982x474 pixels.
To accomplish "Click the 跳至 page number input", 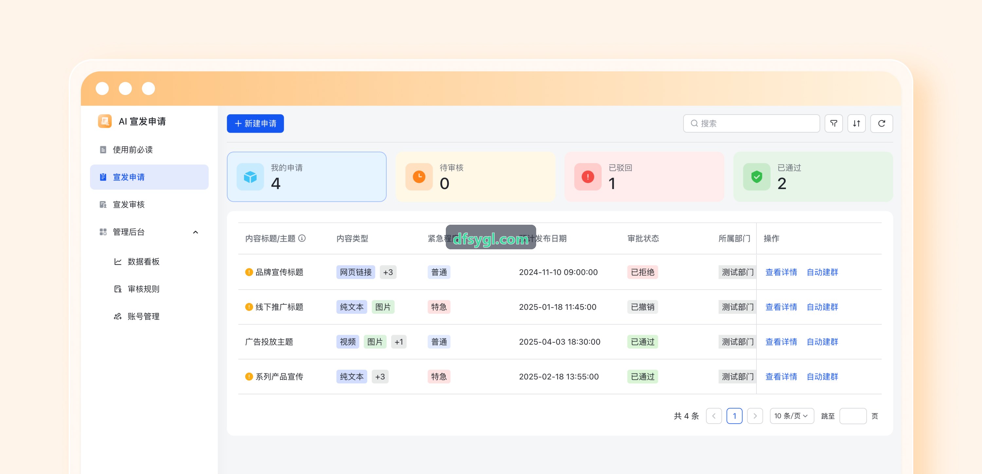I will [x=853, y=416].
